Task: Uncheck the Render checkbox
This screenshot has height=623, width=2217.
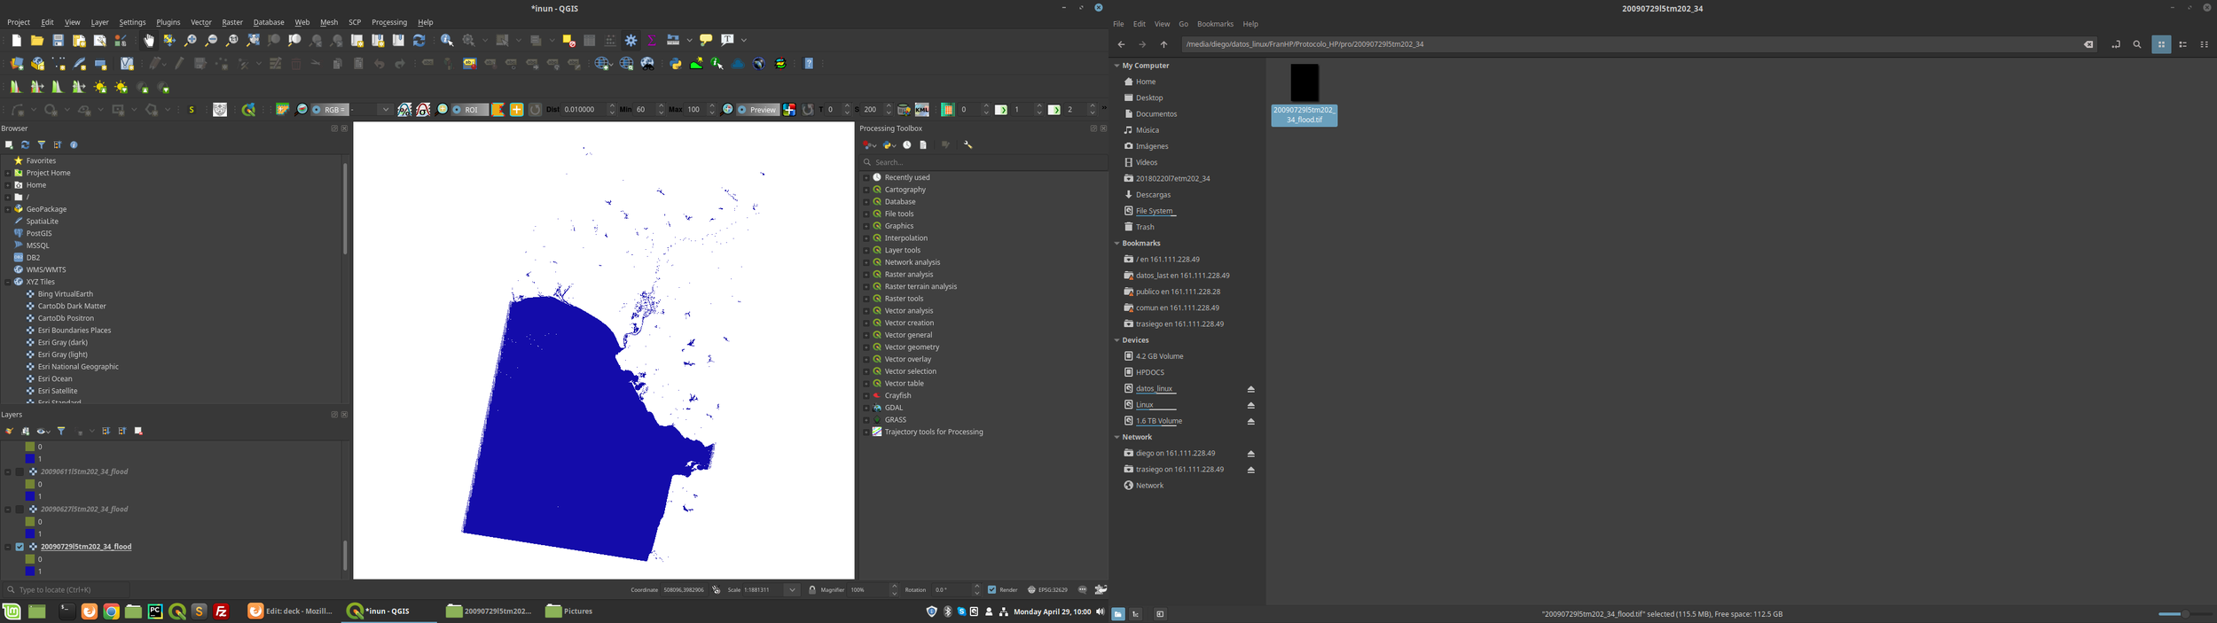Action: coord(991,589)
